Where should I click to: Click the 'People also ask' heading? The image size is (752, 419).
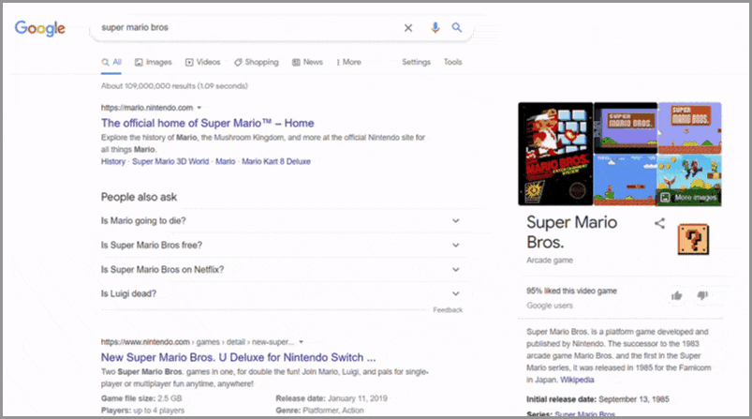140,197
